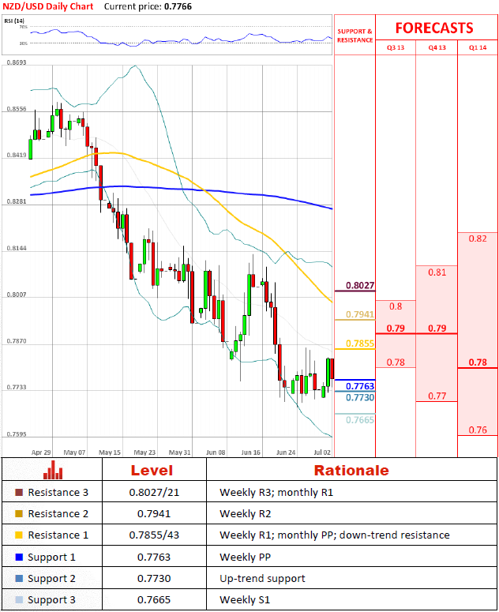Click the 0.77 forecast in Q4 13
This screenshot has height=612, width=499.
coord(437,396)
